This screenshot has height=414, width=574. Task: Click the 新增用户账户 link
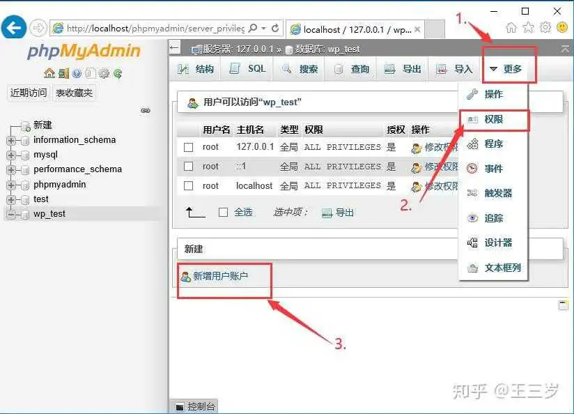[x=215, y=276]
